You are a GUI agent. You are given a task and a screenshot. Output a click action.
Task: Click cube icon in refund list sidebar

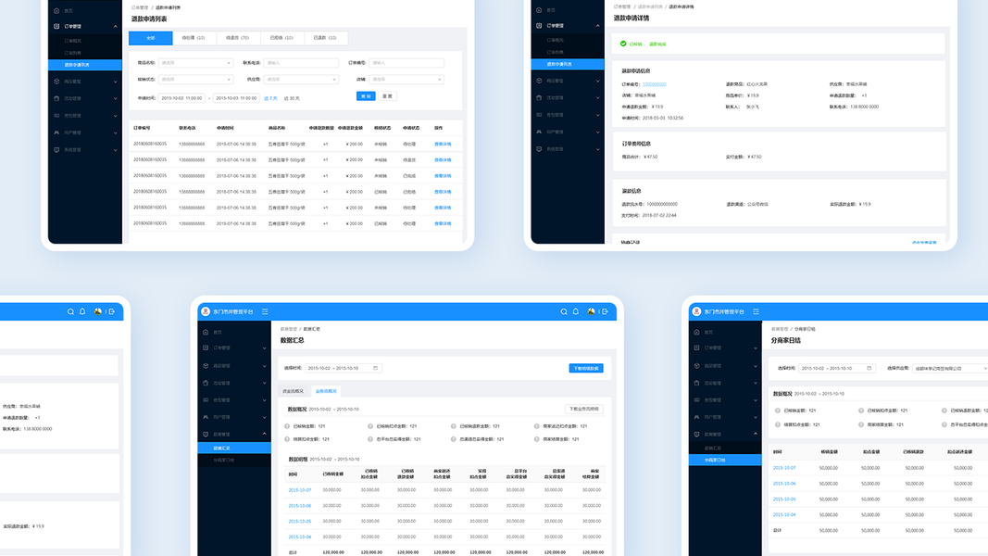click(56, 82)
